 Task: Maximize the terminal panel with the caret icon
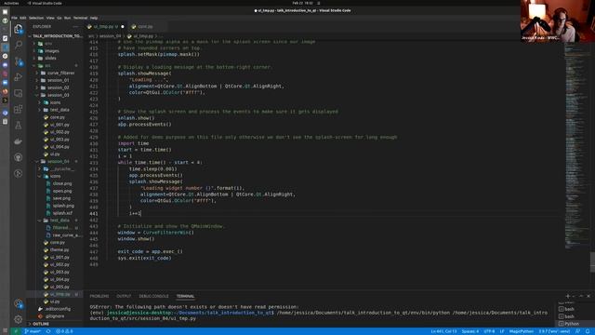581,296
